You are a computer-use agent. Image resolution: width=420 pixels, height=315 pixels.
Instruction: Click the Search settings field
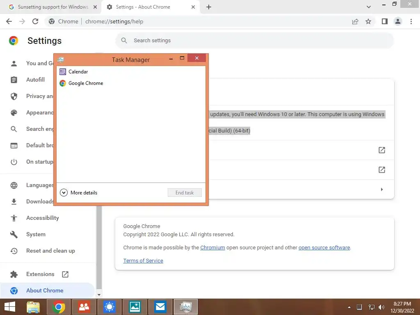tap(254, 41)
